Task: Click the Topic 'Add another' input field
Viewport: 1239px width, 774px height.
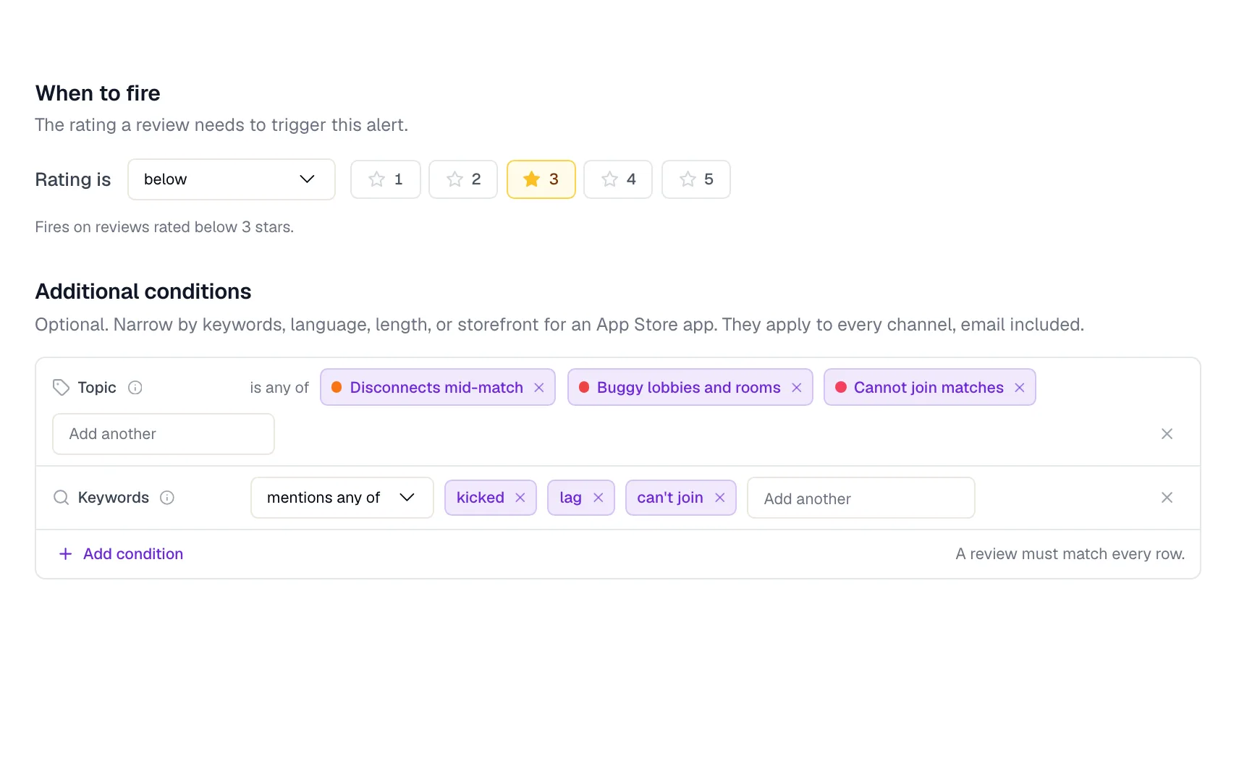Action: [164, 434]
